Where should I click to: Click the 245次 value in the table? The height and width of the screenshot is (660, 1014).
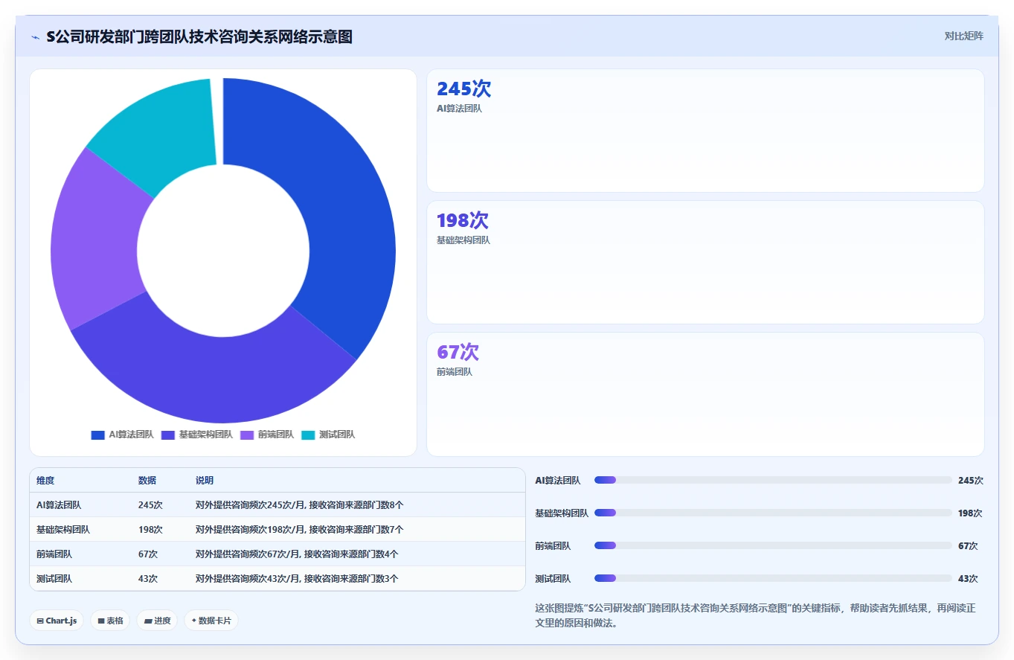pos(150,505)
